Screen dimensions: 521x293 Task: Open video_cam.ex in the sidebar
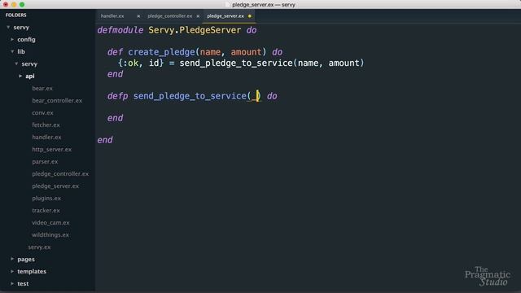coord(50,222)
